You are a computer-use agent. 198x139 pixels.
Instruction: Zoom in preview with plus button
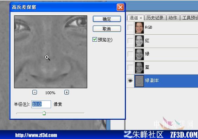66,92
